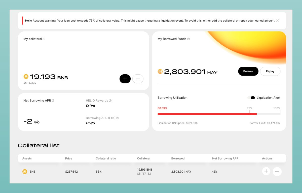Click the BNB icon in the collateral list row
Image resolution: width=302 pixels, height=193 pixels.
[25, 172]
